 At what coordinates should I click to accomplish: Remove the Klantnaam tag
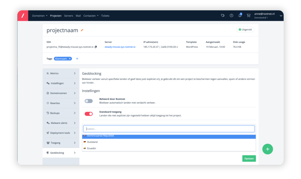70,58
